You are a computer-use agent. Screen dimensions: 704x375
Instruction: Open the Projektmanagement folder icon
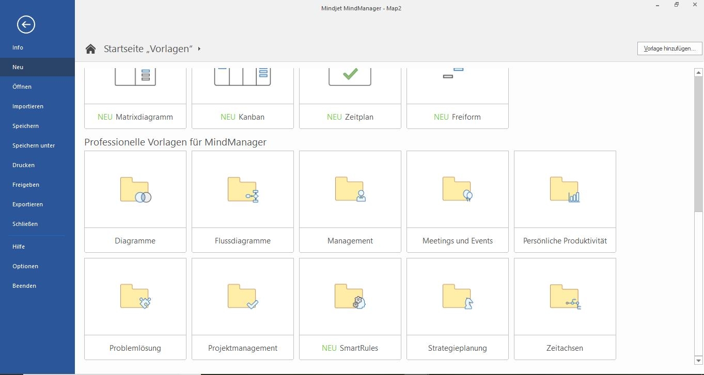tap(243, 297)
